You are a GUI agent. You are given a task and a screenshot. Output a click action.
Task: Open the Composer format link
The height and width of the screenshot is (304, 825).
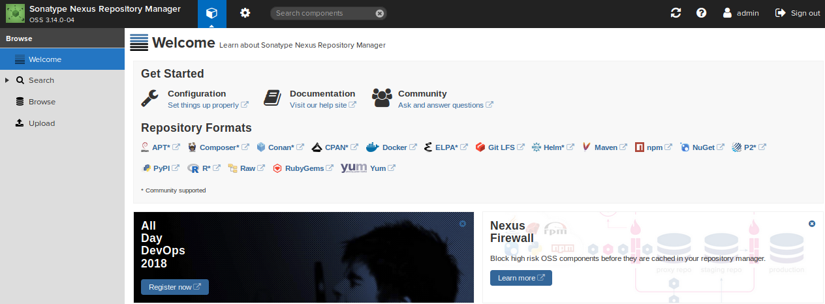[224, 147]
